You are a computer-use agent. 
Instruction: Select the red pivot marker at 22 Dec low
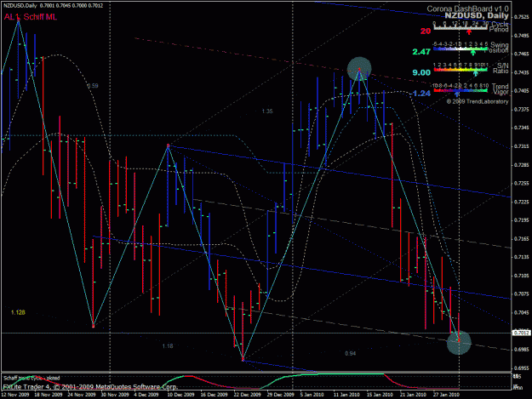(x=243, y=360)
